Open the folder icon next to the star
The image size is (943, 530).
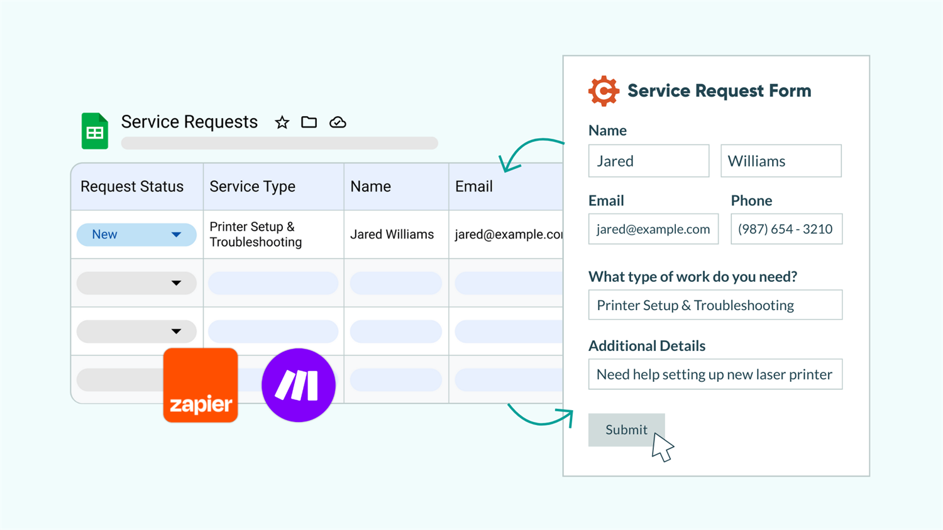click(309, 122)
